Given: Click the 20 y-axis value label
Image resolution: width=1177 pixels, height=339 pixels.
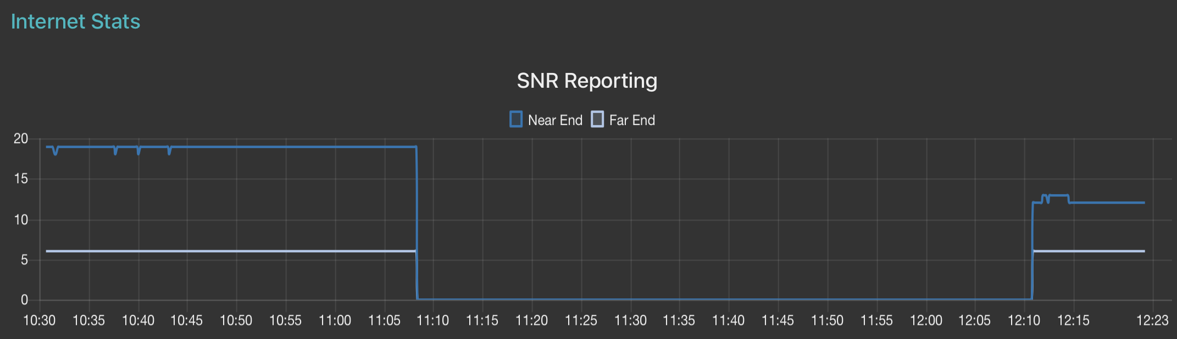Looking at the screenshot, I should (x=21, y=139).
